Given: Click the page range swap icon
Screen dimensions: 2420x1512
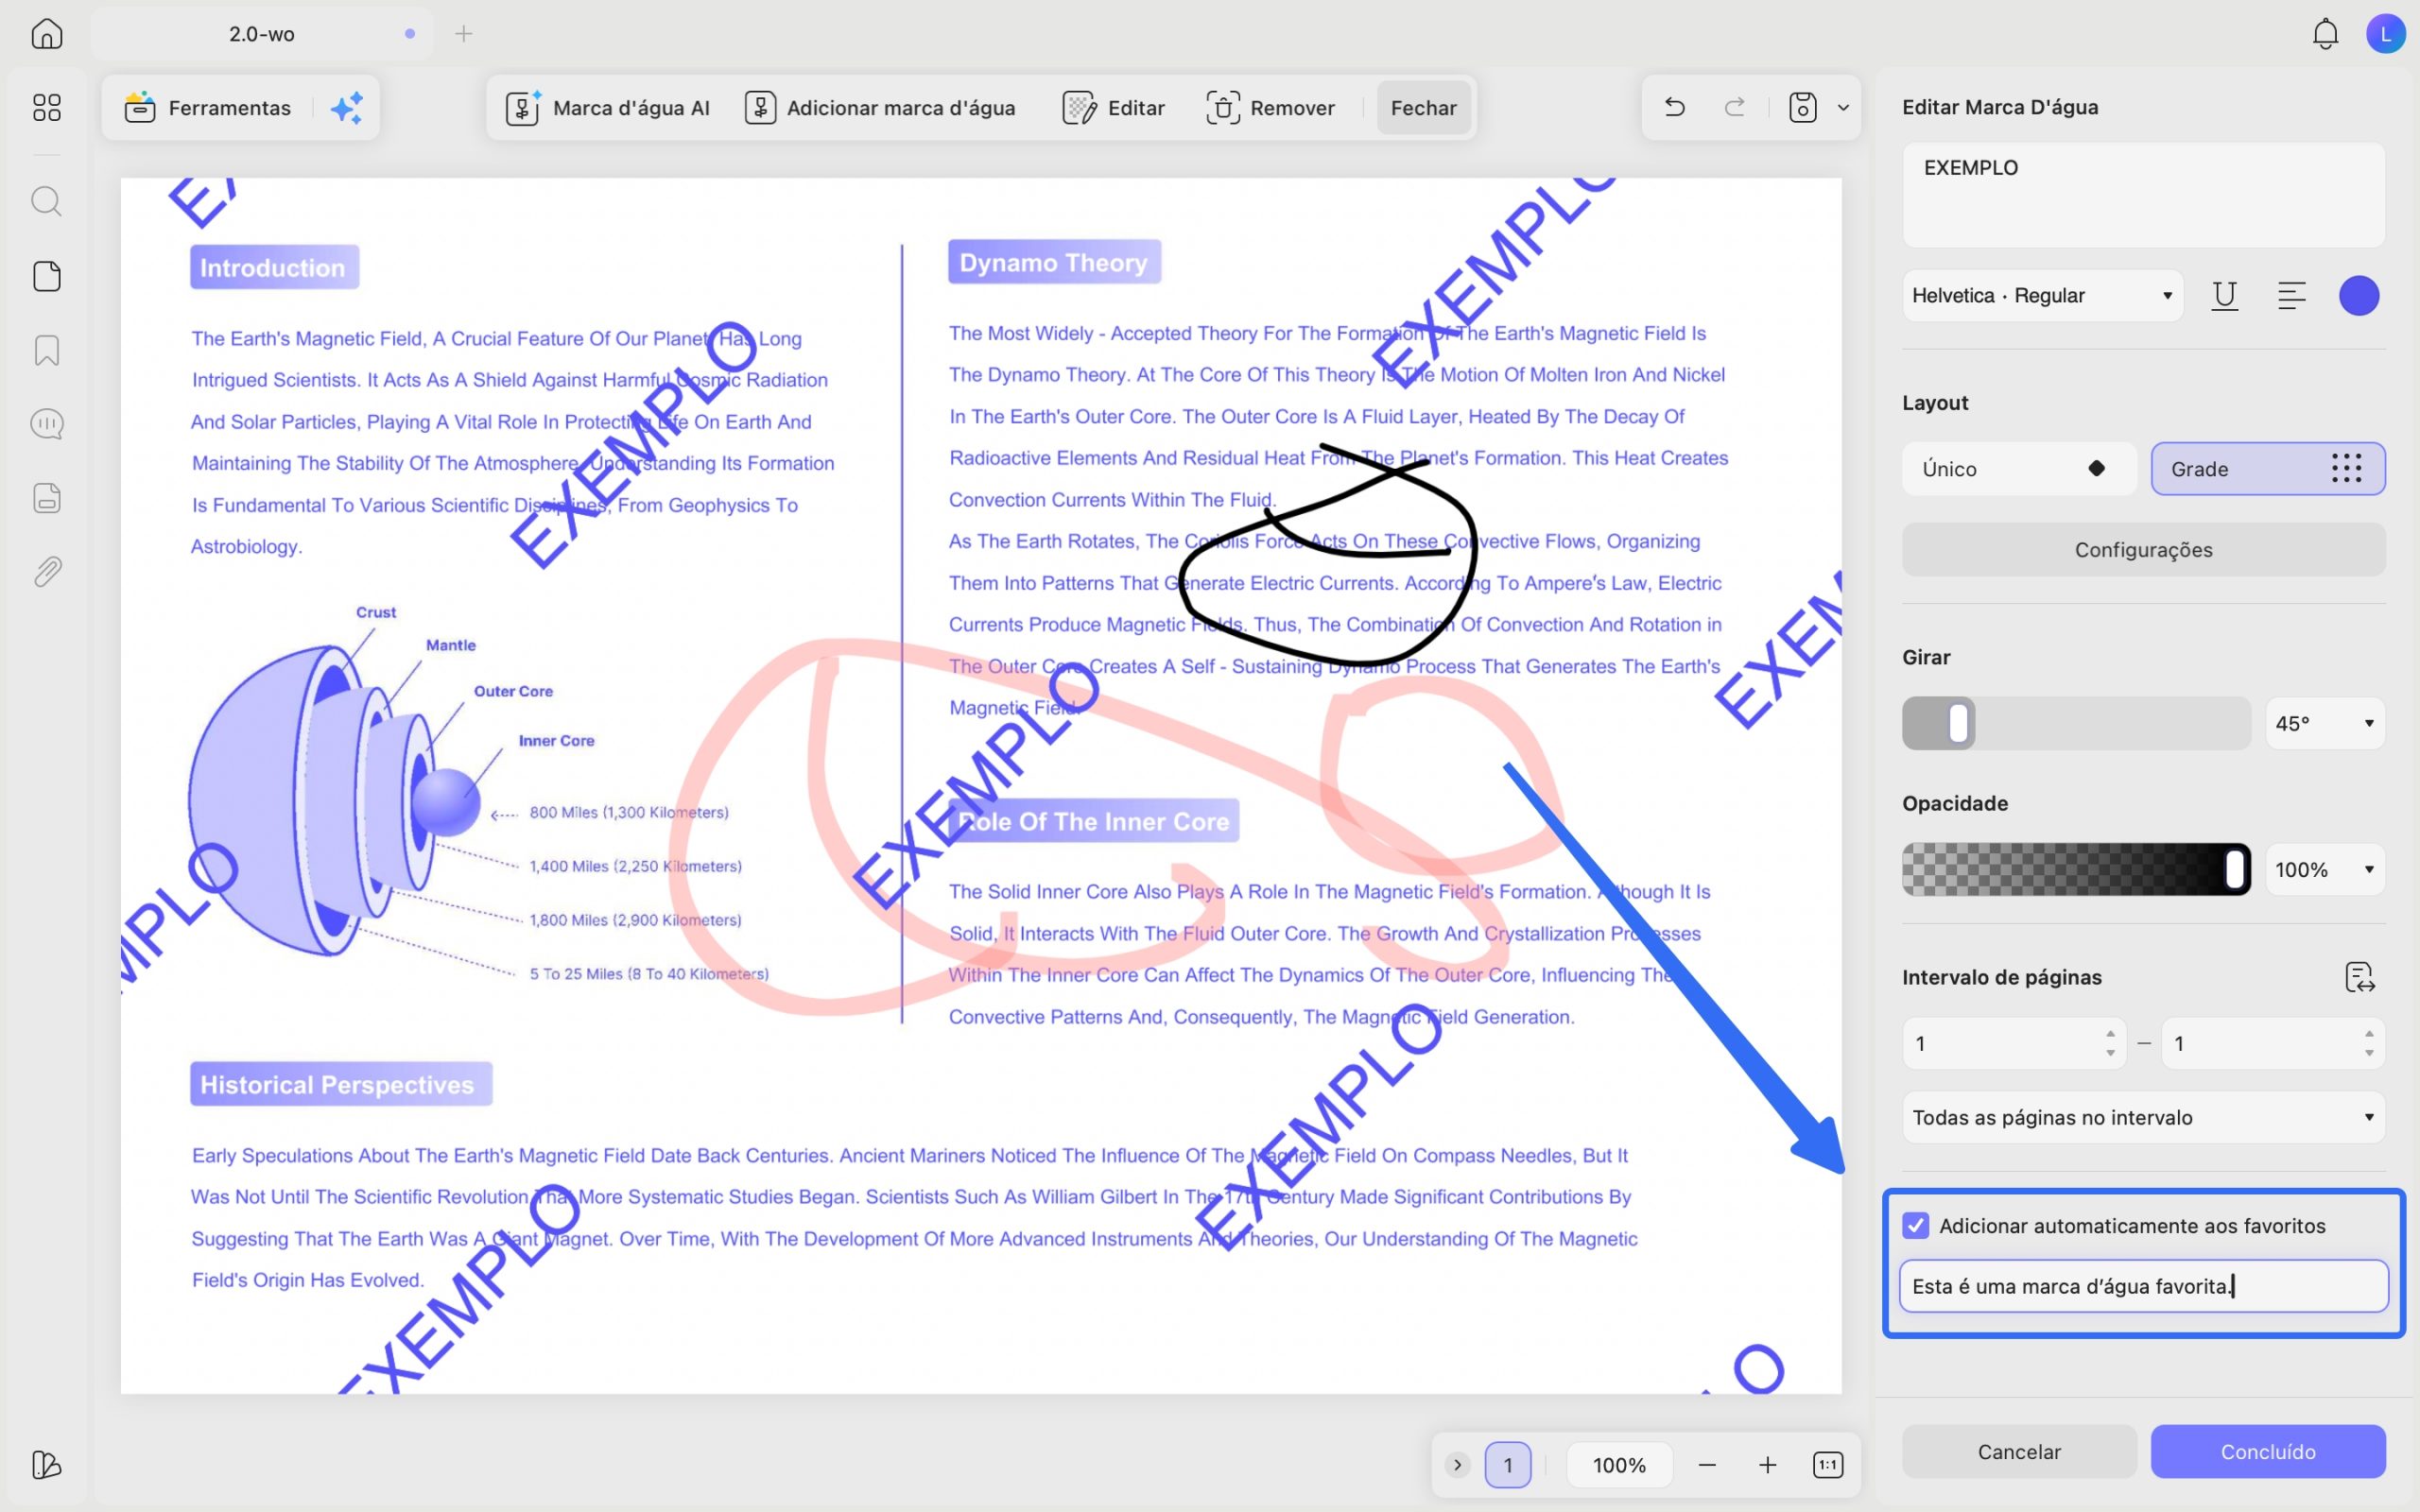Looking at the screenshot, I should tap(2359, 977).
